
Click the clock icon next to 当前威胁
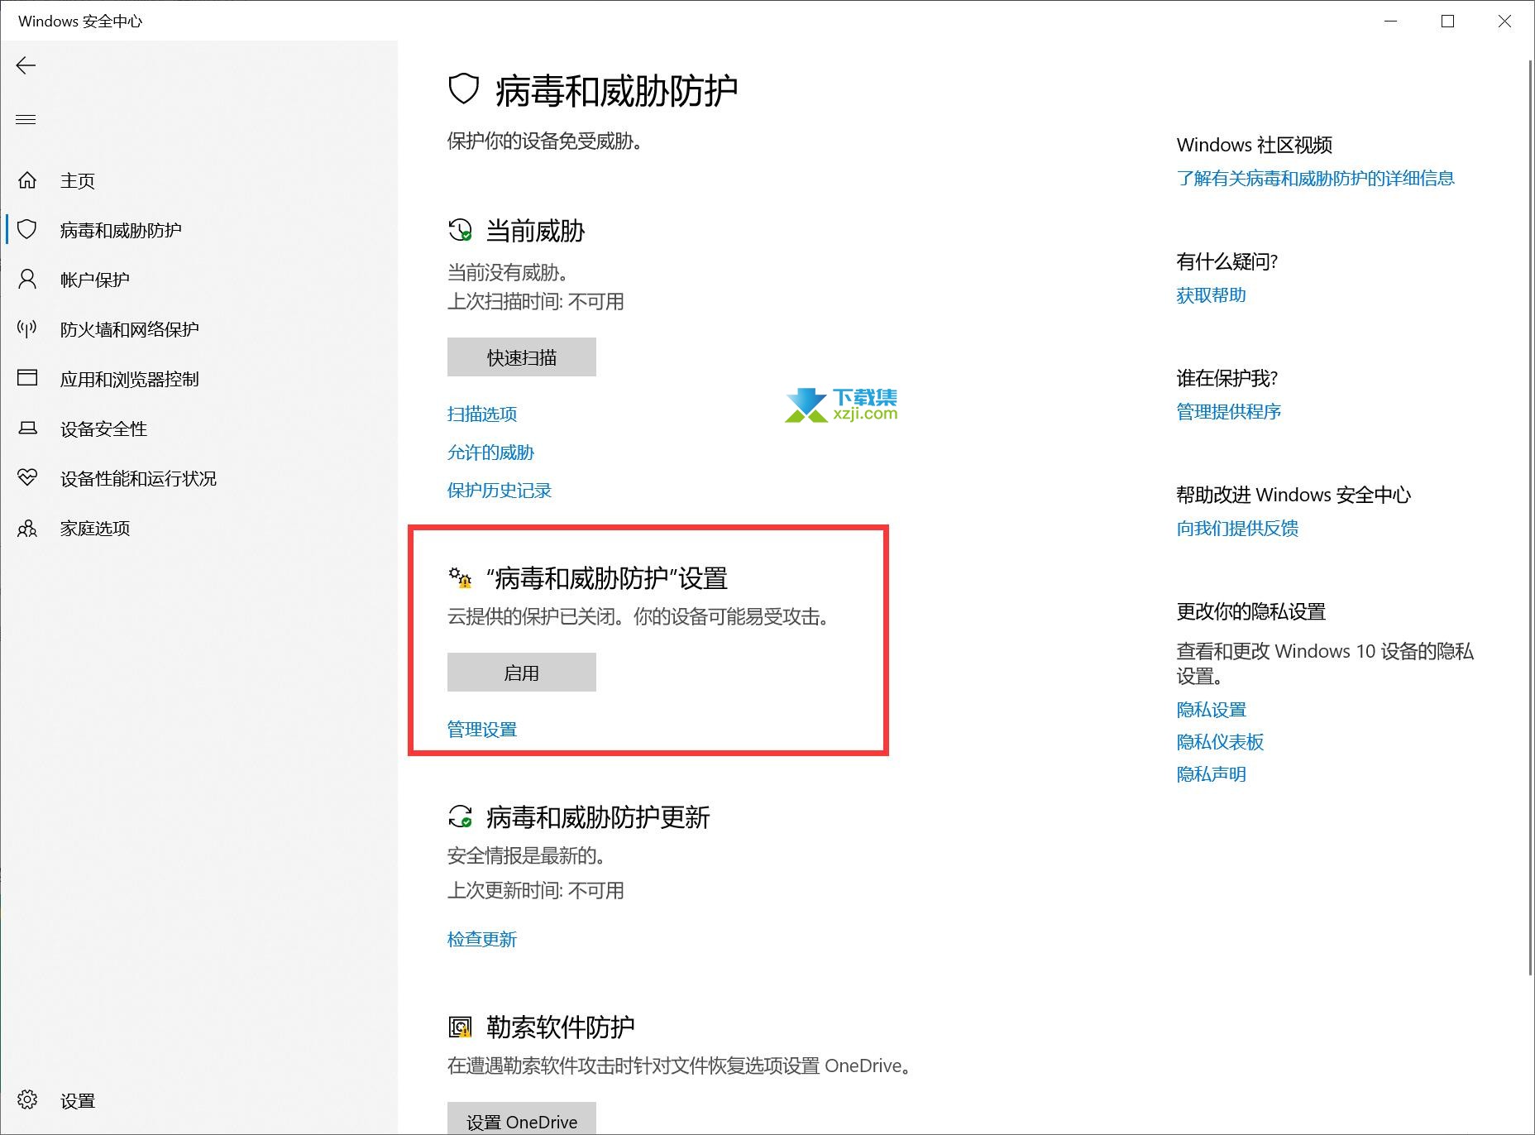pos(460,230)
